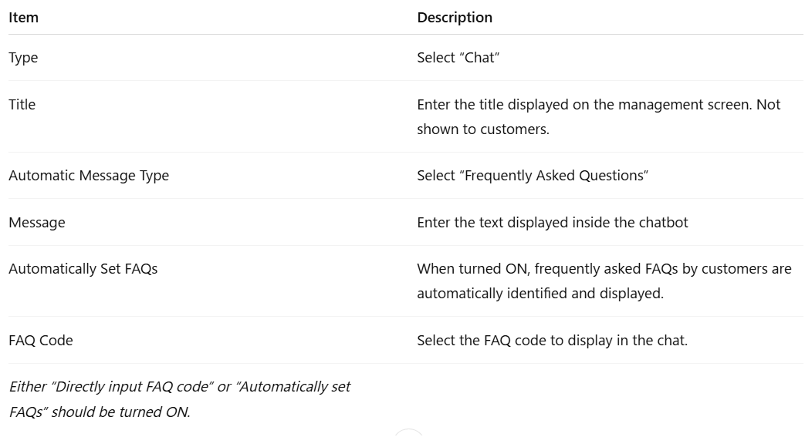Viewport: 805px width, 437px height.
Task: Select the Type row label
Action: tap(23, 58)
